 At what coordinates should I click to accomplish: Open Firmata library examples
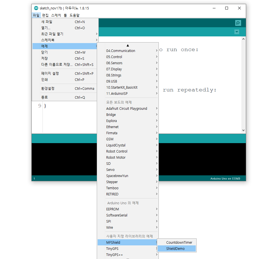click(128, 133)
